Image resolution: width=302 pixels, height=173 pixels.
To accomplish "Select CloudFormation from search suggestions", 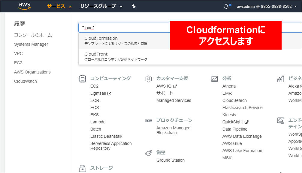I will (x=101, y=38).
